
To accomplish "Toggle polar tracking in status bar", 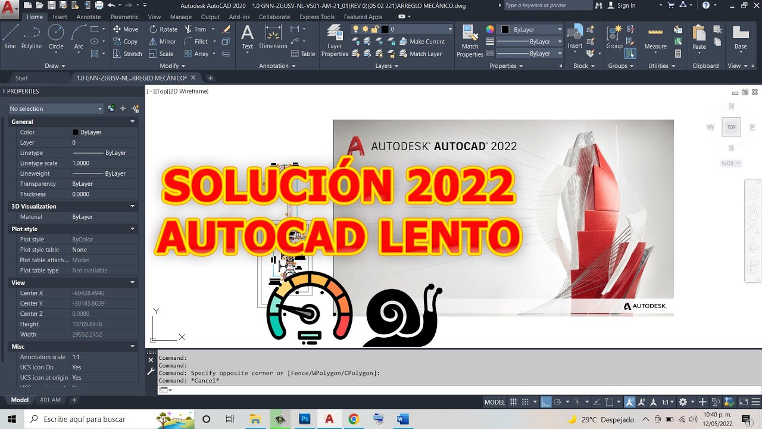I will tap(559, 402).
